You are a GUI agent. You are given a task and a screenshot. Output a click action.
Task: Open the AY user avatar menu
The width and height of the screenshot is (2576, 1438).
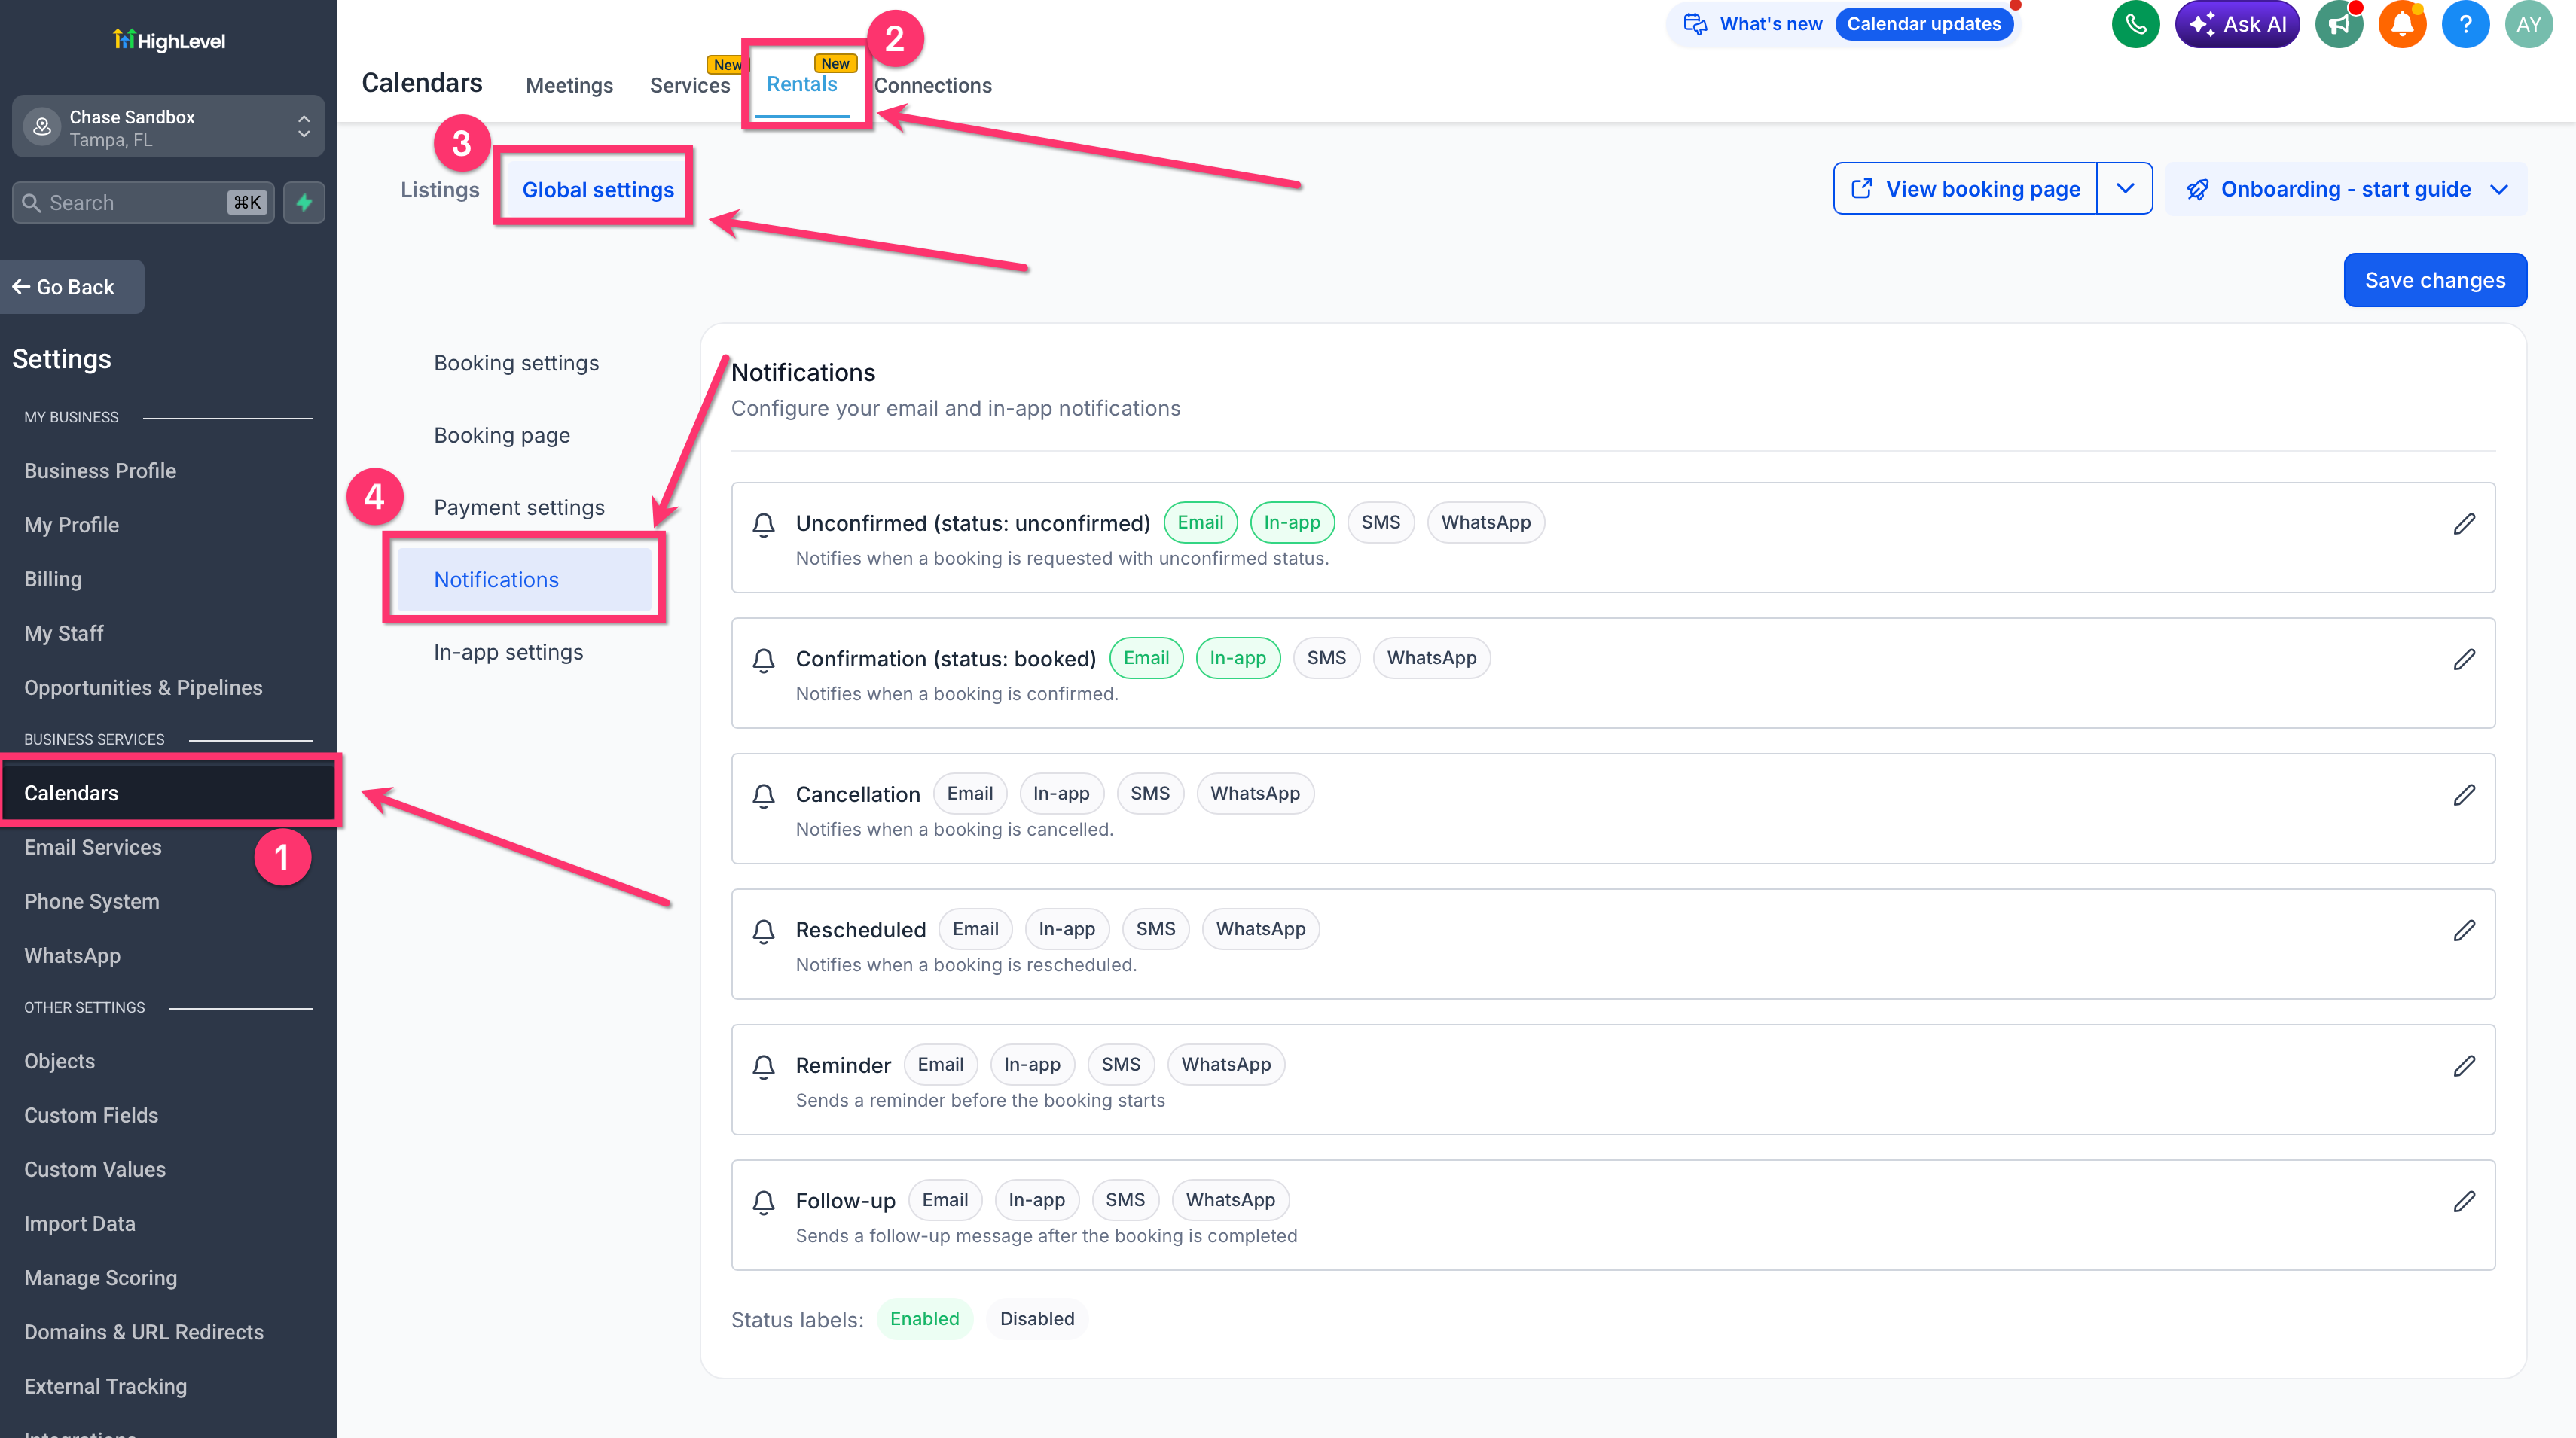click(x=2529, y=24)
